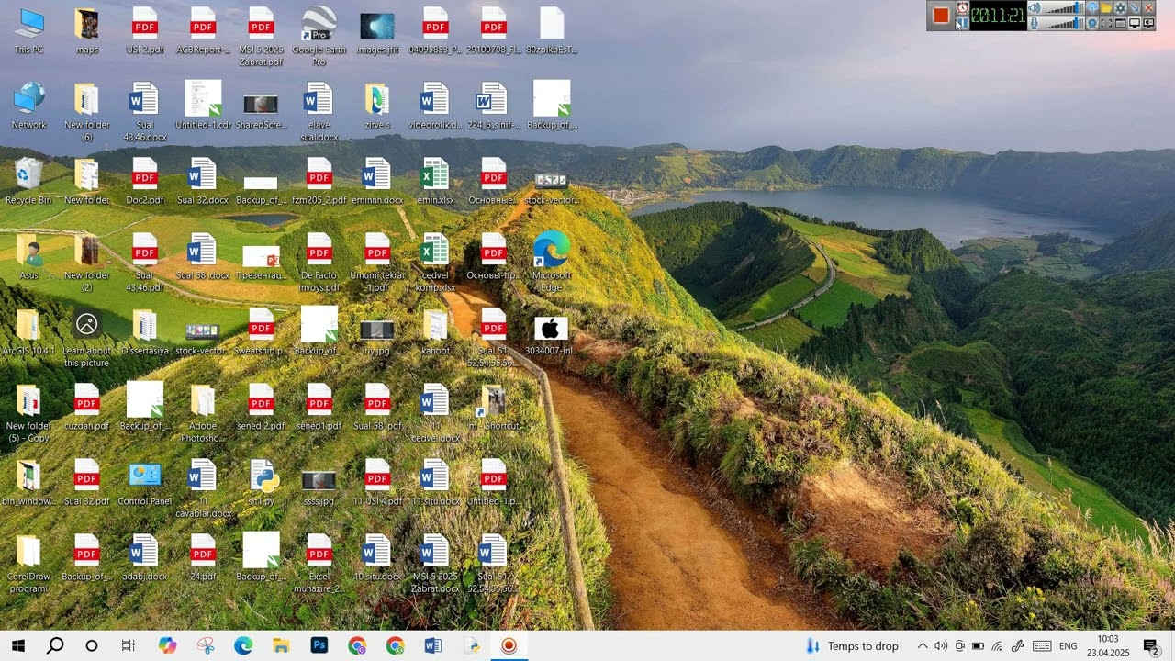Select region capture mode in recorder
The image size is (1175, 661).
[x=1106, y=23]
